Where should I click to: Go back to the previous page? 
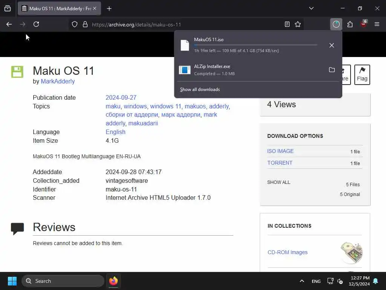pos(9,24)
